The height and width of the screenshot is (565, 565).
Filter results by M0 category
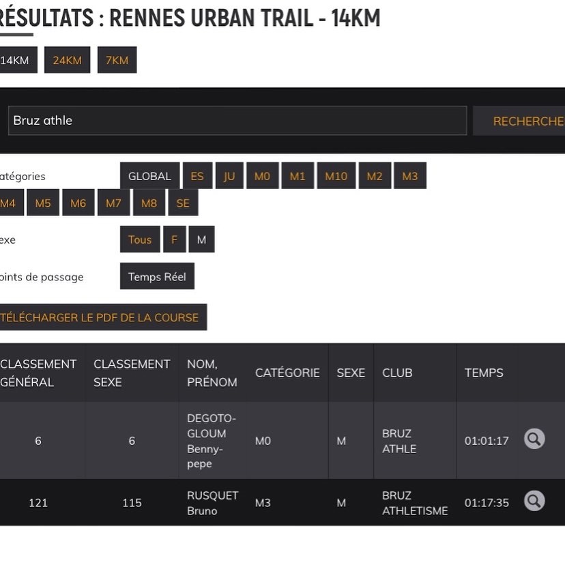pos(262,176)
